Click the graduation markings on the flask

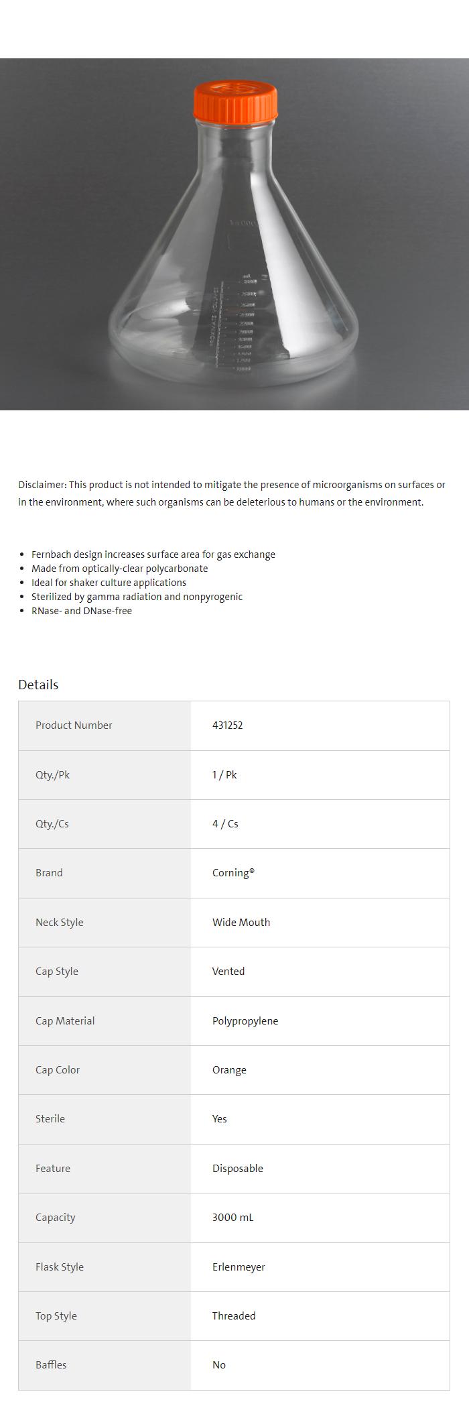click(x=243, y=322)
